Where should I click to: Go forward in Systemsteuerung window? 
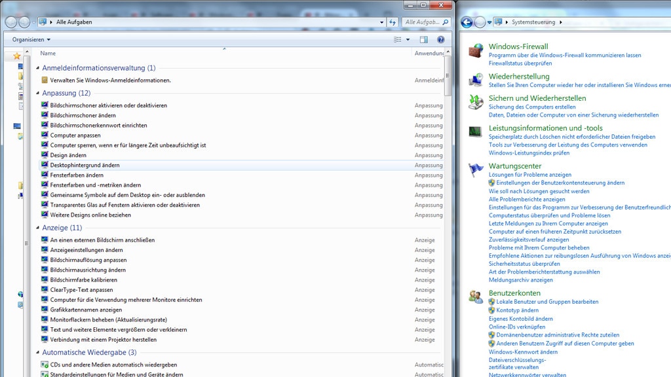tap(480, 22)
